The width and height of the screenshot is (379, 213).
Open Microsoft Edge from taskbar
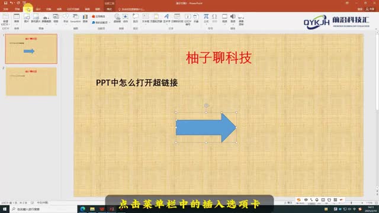tap(83, 209)
